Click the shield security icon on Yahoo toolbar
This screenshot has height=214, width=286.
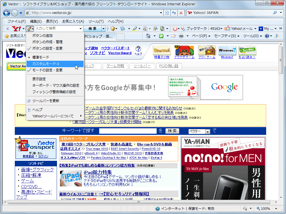tap(113, 29)
